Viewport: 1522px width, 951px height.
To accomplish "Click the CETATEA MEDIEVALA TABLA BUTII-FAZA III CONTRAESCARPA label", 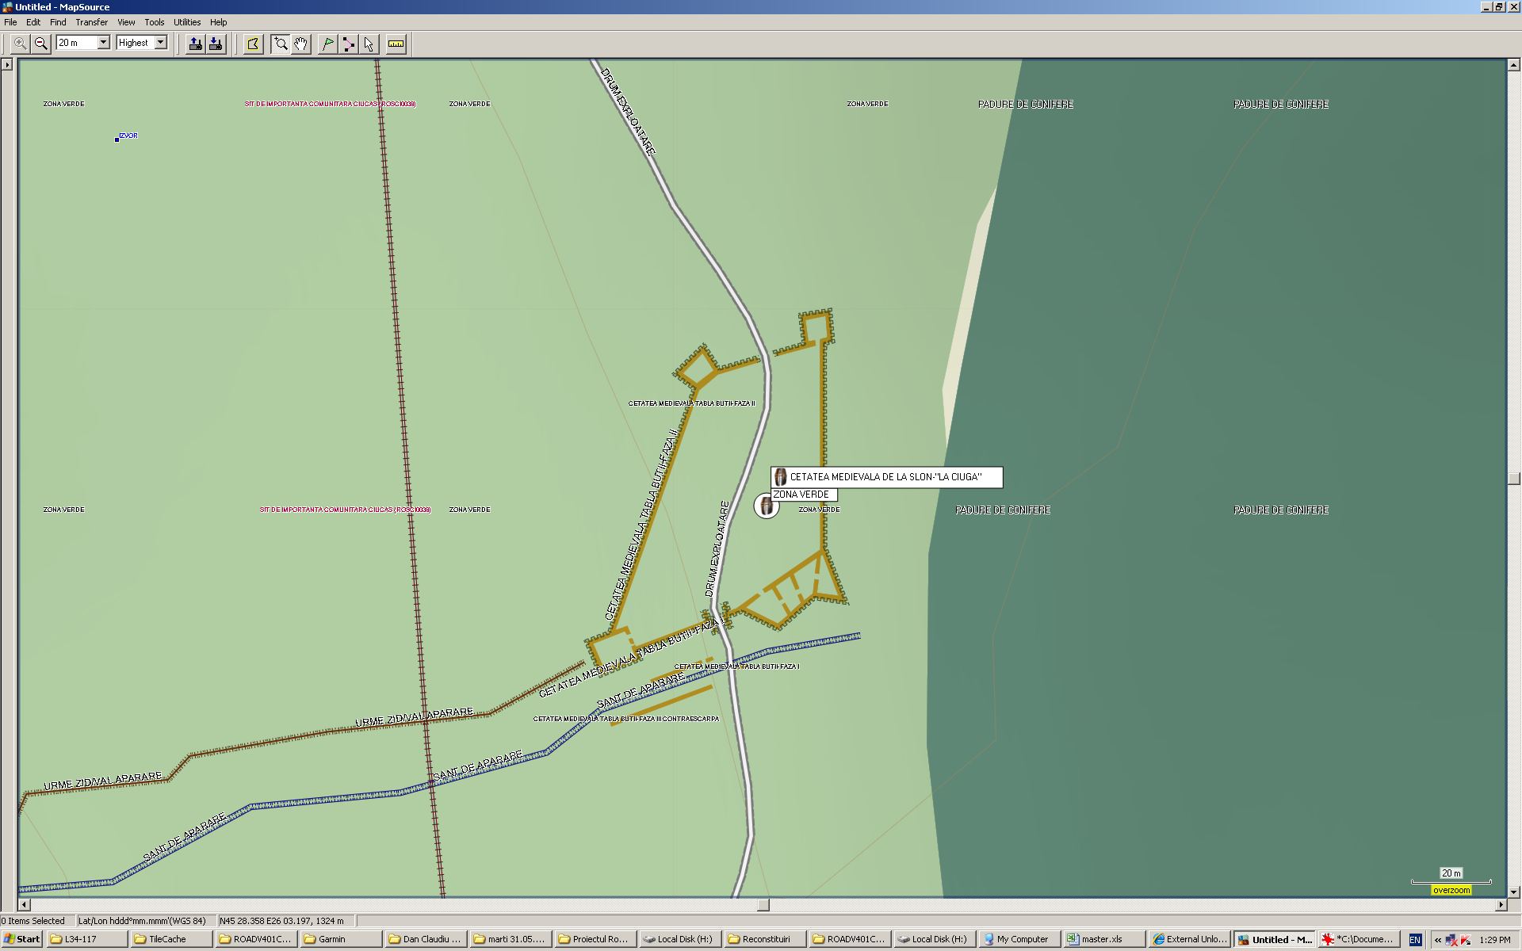I will 626,719.
